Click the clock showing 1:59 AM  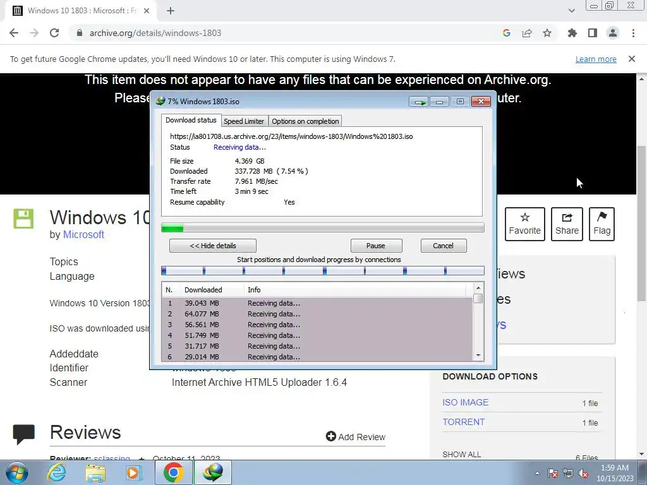tap(615, 473)
